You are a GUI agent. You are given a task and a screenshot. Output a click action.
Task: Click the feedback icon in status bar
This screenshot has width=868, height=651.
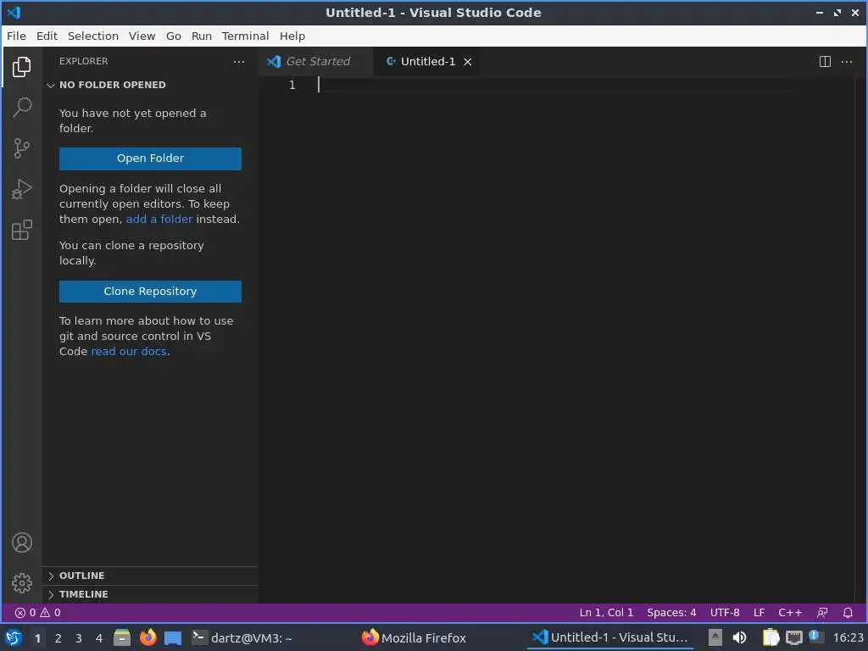coord(822,613)
